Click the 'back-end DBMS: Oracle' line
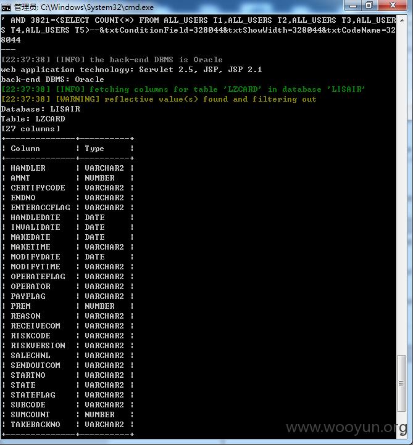Screen dimensions: 413x445 pyautogui.click(x=52, y=80)
